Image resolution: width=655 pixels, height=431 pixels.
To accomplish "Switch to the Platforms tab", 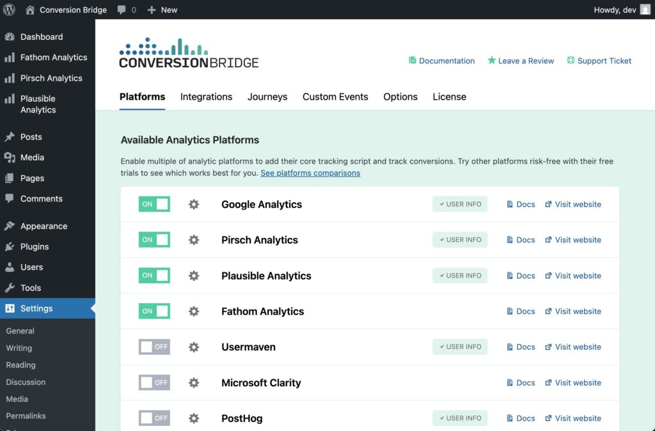I will (143, 97).
